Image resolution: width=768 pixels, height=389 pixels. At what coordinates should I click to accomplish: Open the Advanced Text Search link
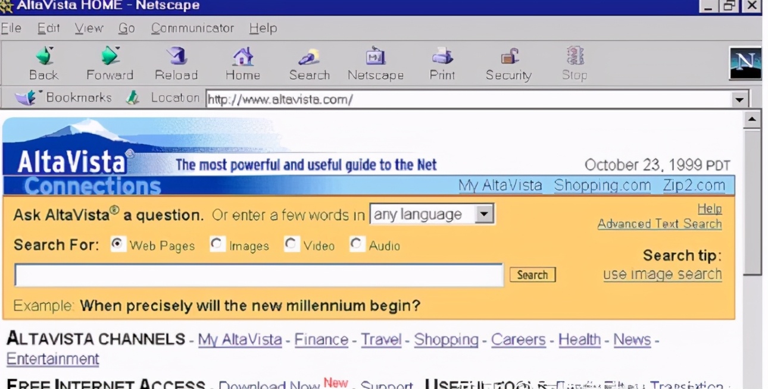coord(660,224)
